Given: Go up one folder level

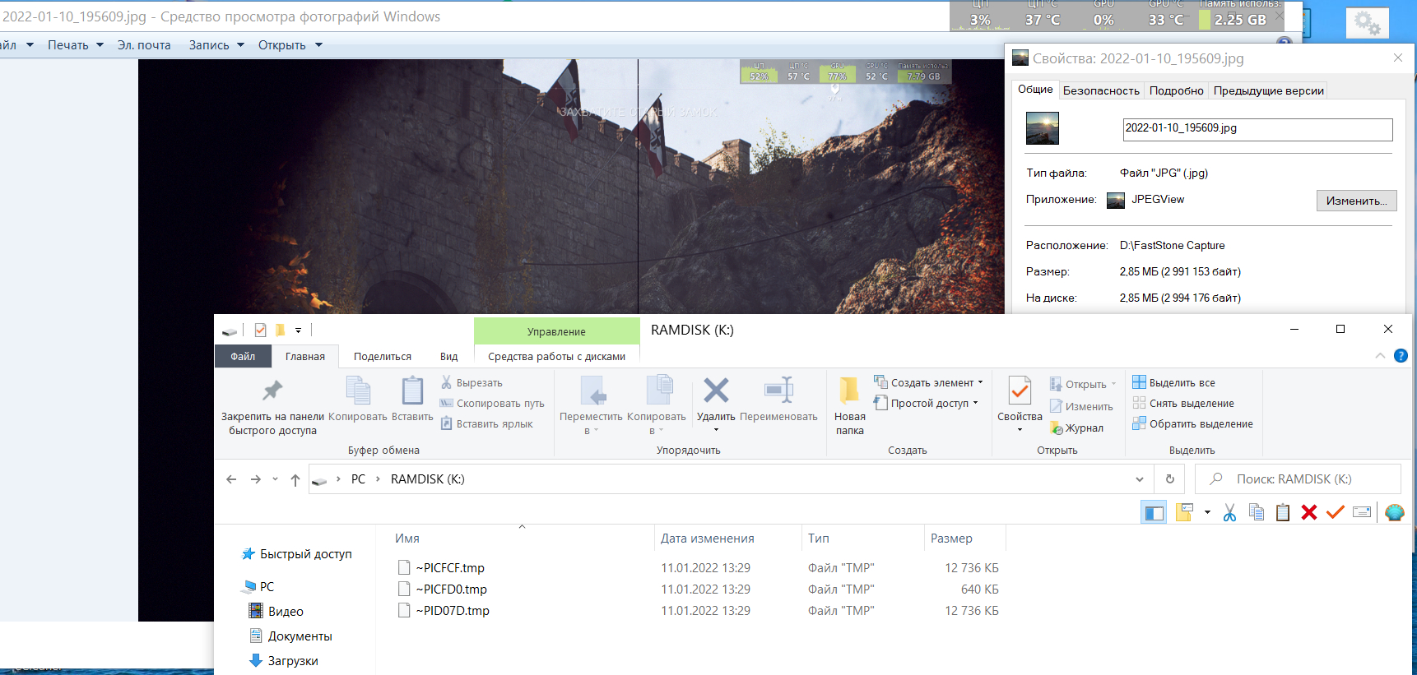Looking at the screenshot, I should coord(295,480).
